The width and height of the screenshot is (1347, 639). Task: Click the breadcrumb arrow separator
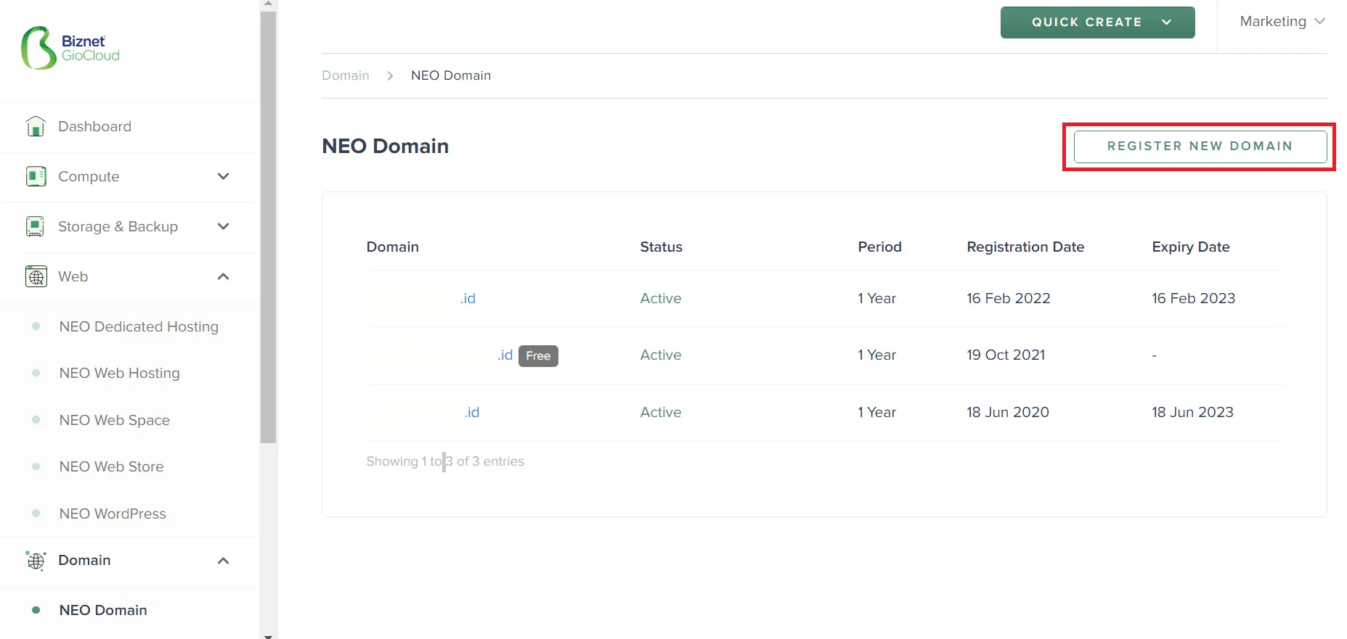pyautogui.click(x=390, y=75)
